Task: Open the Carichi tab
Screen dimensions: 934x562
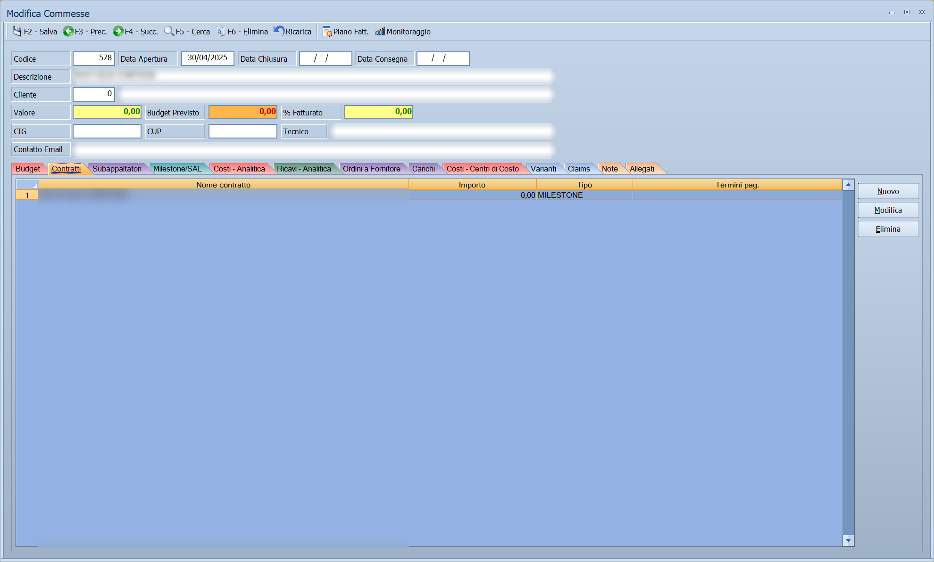Action: click(424, 169)
